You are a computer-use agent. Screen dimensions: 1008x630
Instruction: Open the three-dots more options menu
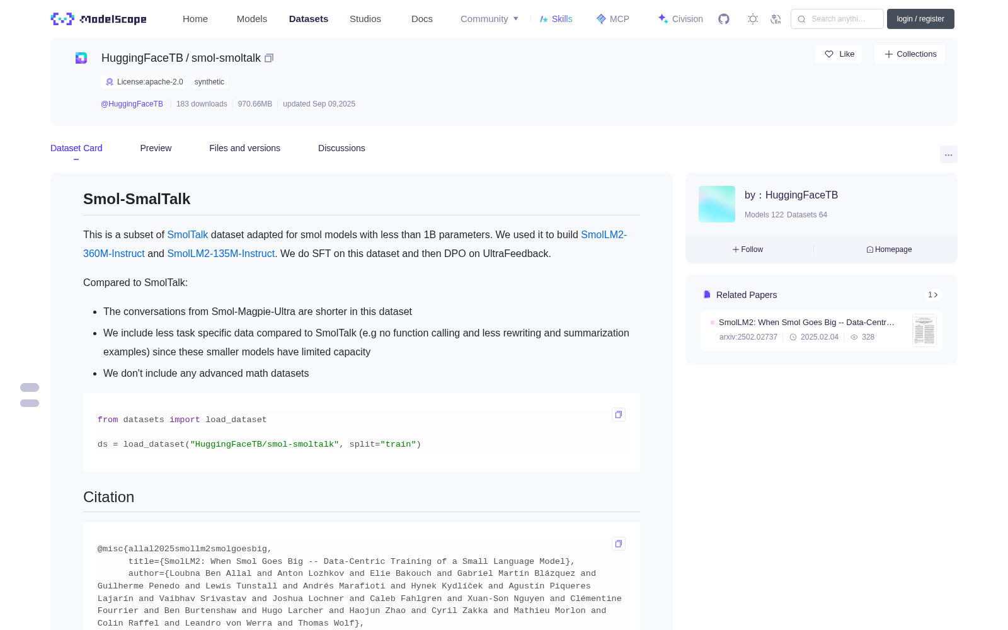tap(948, 155)
